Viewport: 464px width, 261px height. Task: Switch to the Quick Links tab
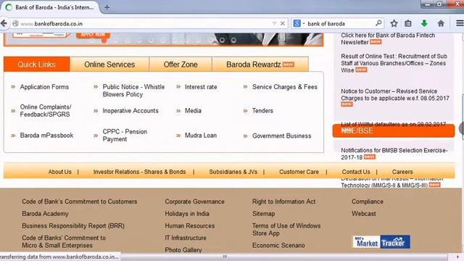pyautogui.click(x=37, y=65)
